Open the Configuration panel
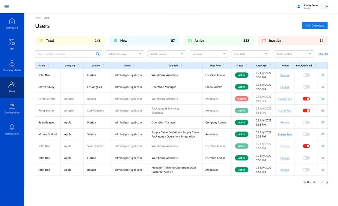Image resolution: width=338 pixels, height=206 pixels. coord(12,108)
